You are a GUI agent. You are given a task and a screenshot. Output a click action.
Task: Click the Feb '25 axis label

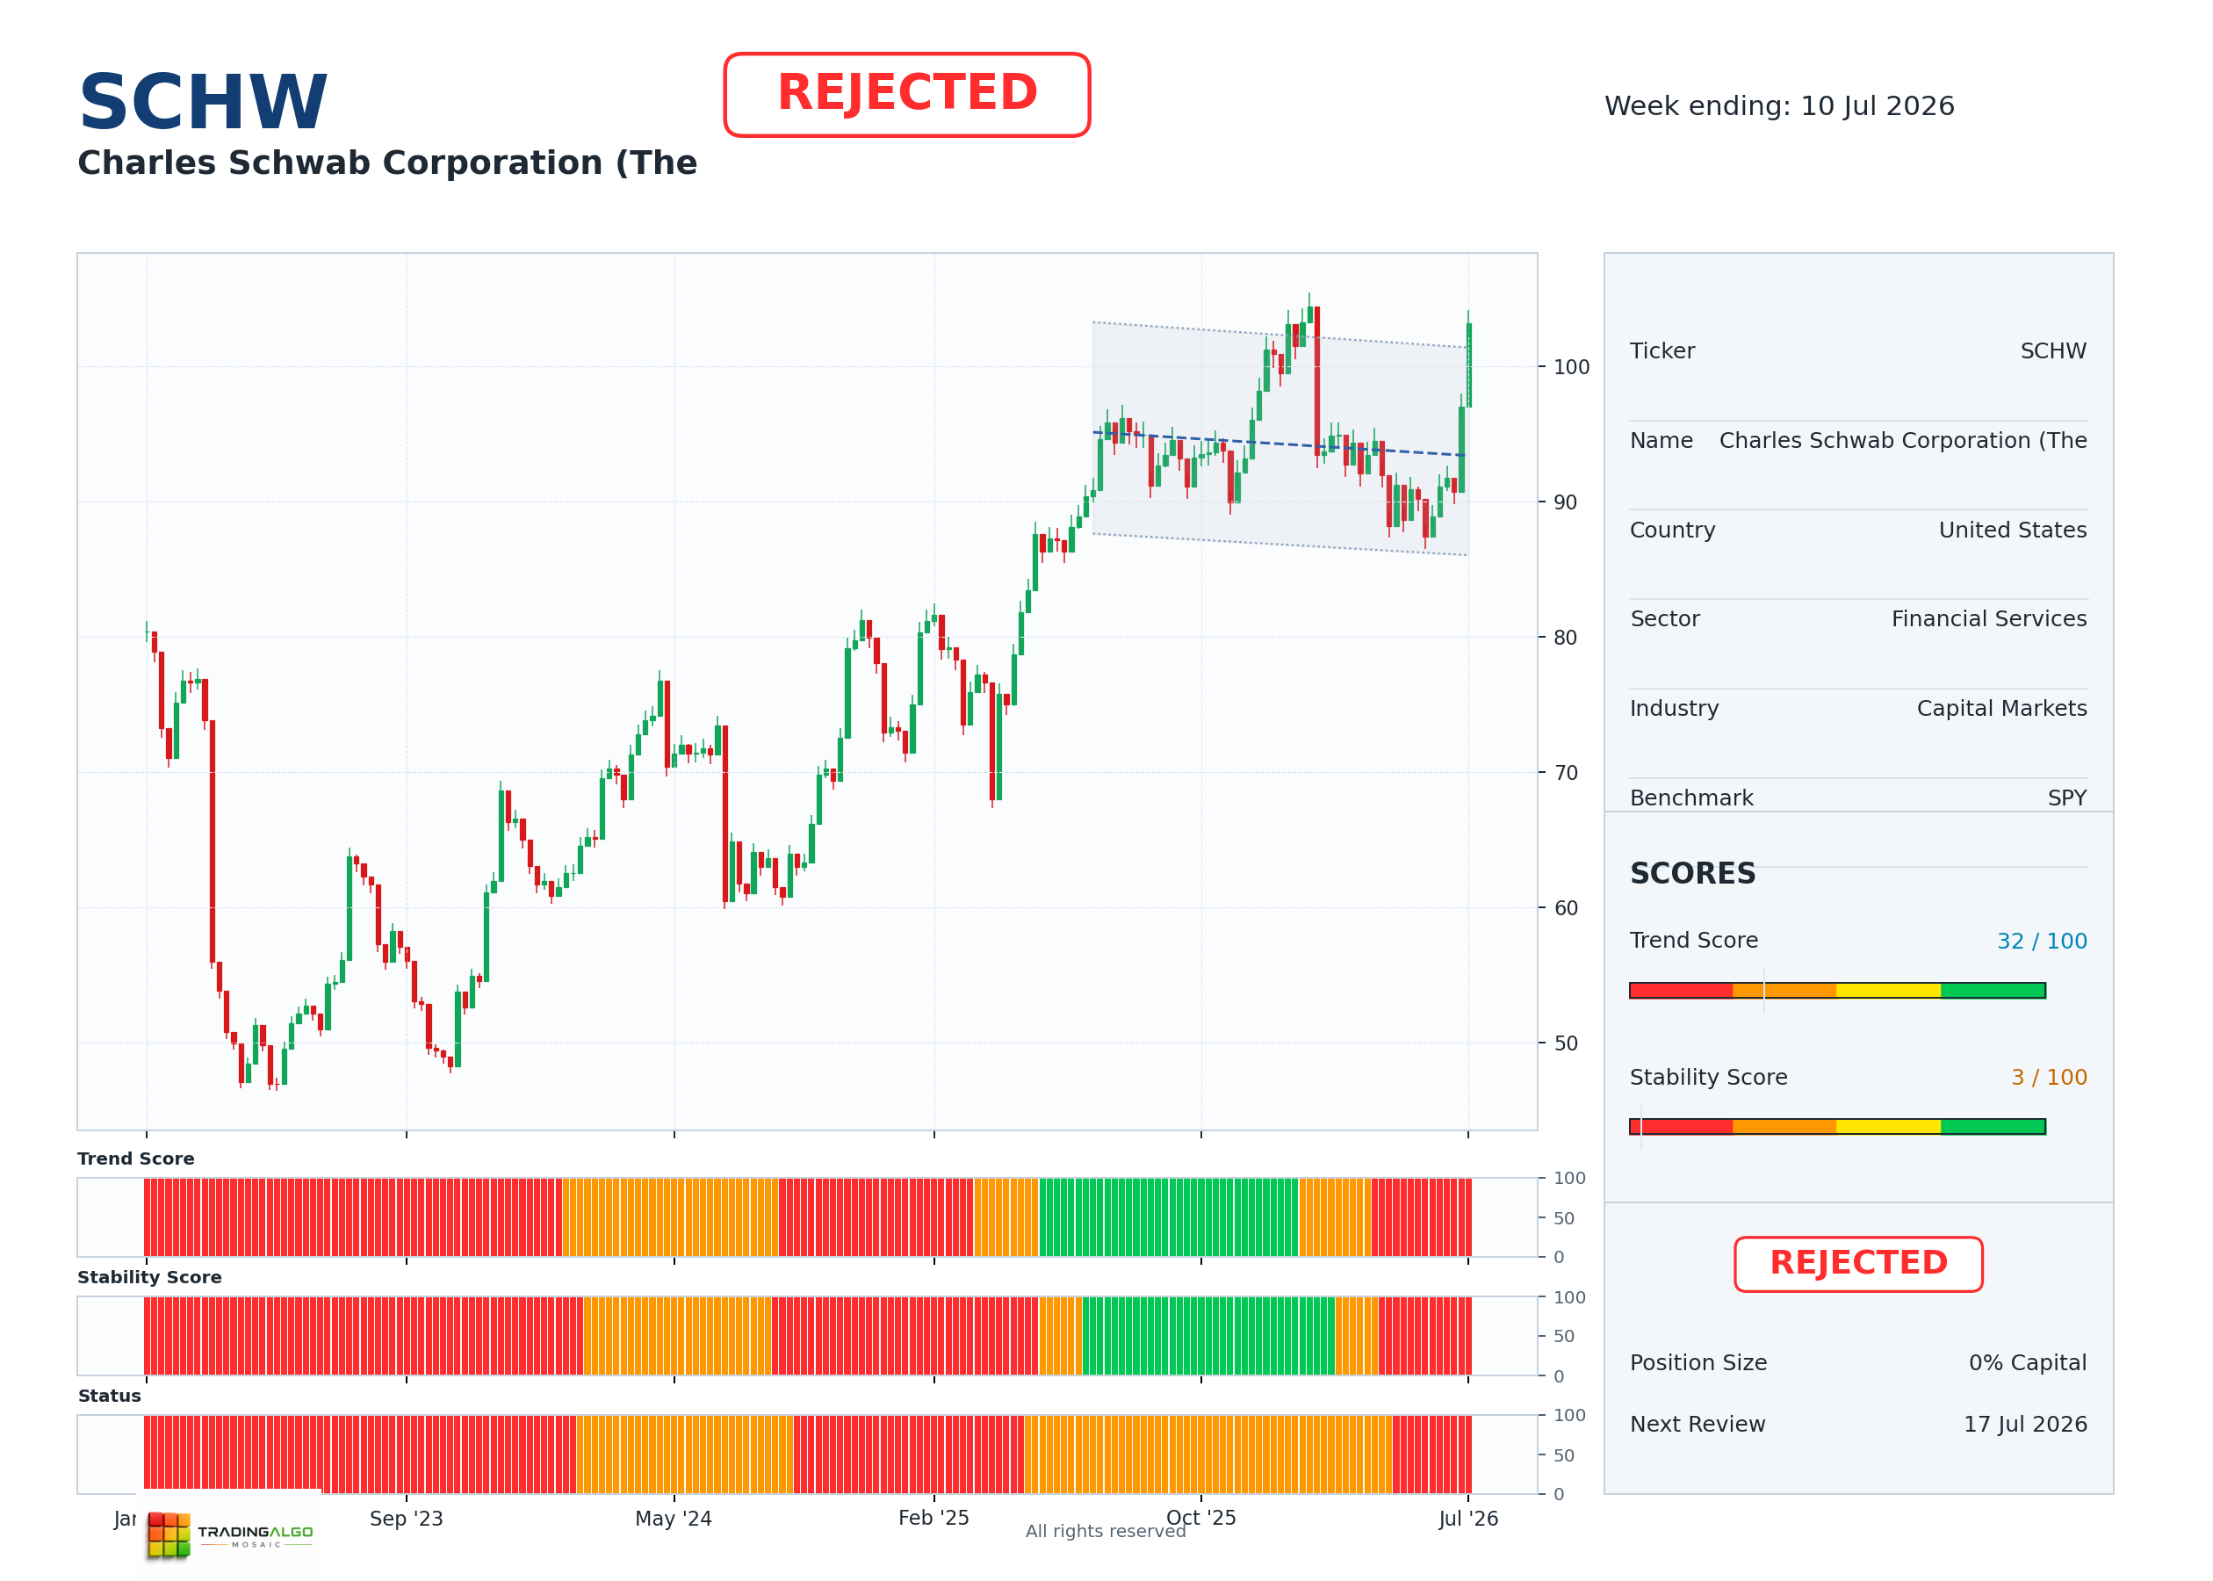pyautogui.click(x=933, y=1518)
